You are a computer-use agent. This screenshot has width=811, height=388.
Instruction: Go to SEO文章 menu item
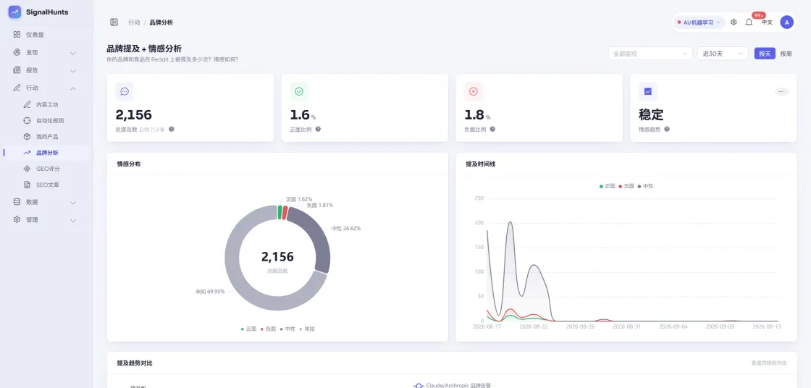click(46, 185)
